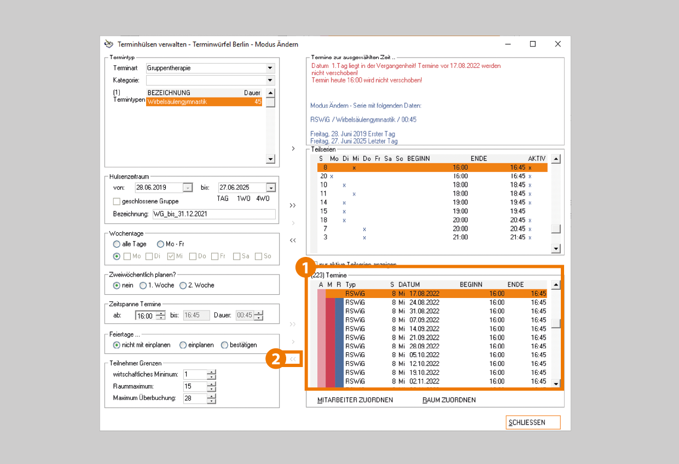Increase the Raummaximum value with up arrow
The height and width of the screenshot is (464, 679).
point(212,384)
